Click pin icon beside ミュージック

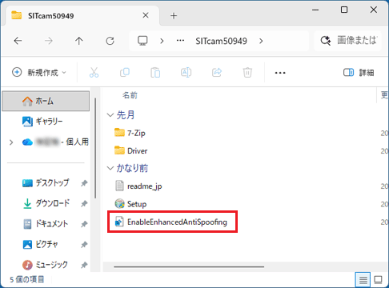click(x=84, y=265)
